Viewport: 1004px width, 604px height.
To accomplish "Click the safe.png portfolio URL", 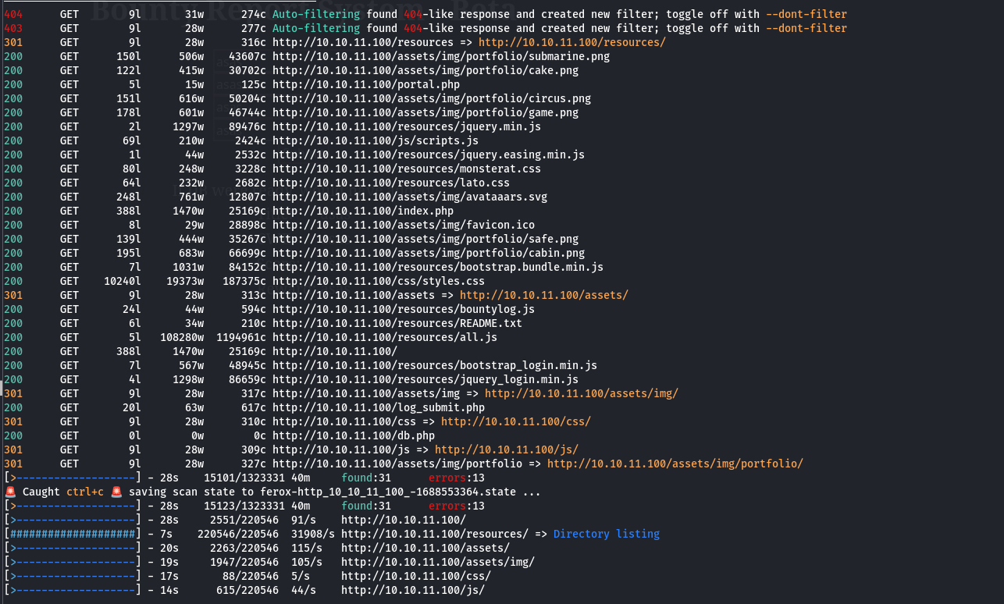I will pos(425,239).
